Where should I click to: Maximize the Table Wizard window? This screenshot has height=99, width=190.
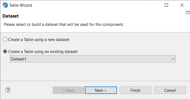click(166, 5)
